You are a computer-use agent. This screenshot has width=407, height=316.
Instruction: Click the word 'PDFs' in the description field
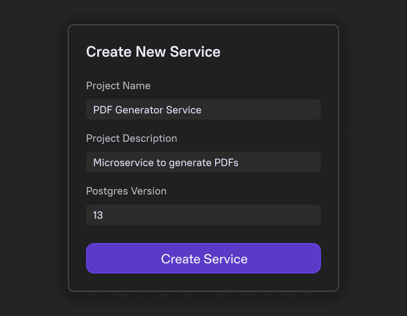click(x=225, y=163)
